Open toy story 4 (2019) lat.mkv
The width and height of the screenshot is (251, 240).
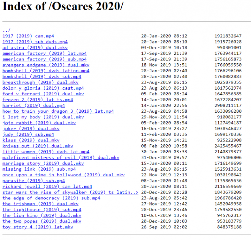click(x=38, y=227)
